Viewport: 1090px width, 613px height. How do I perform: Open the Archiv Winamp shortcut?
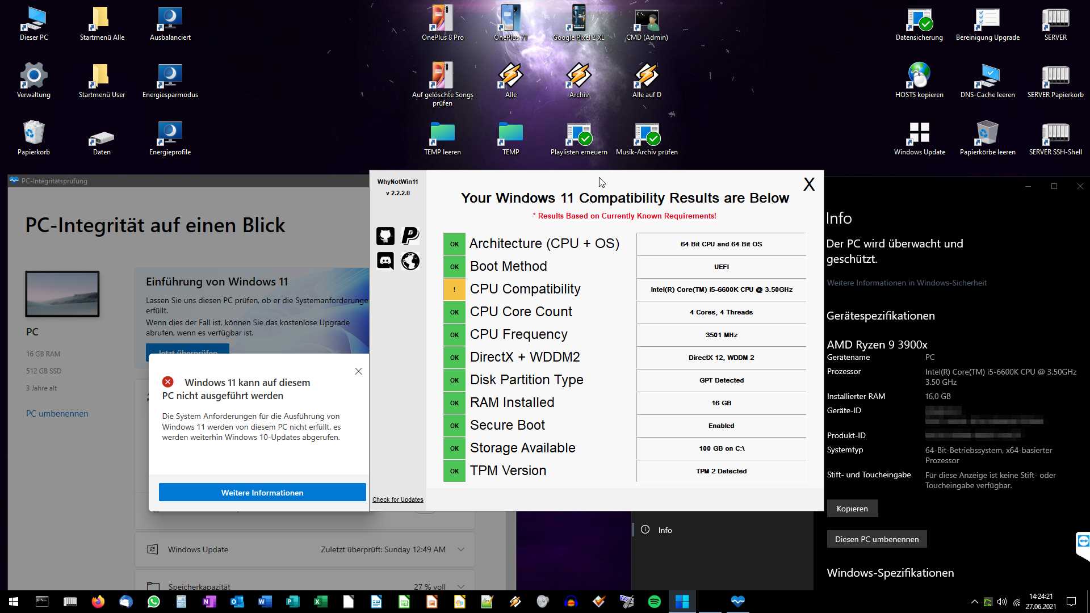pos(579,81)
